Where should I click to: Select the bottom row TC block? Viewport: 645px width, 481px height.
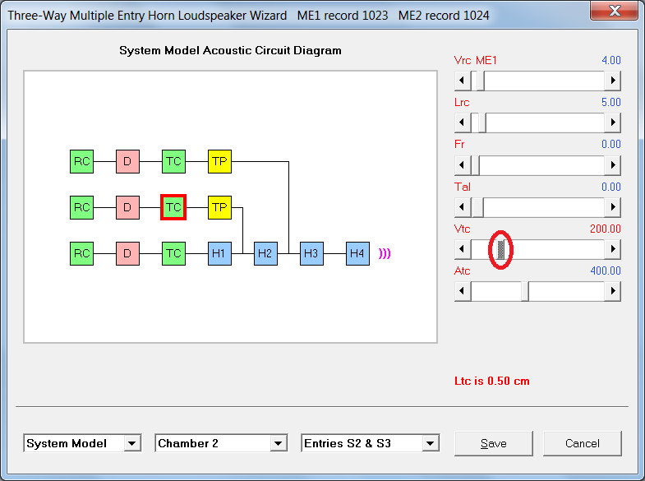pyautogui.click(x=173, y=253)
